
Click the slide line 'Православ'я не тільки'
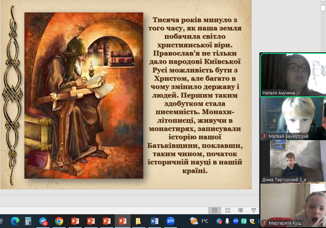(x=195, y=53)
